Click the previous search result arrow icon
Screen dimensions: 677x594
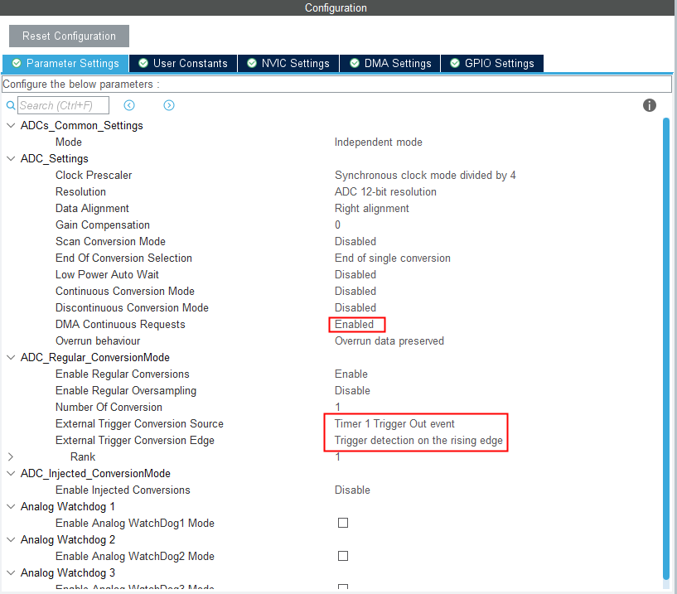129,105
